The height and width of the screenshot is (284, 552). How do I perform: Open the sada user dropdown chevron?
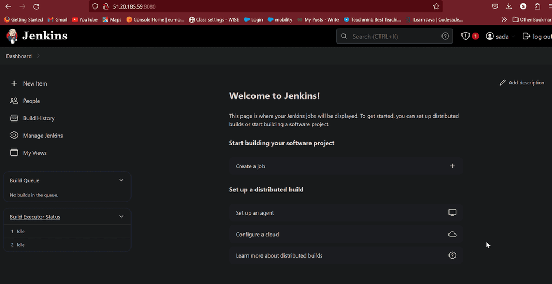coord(513,36)
